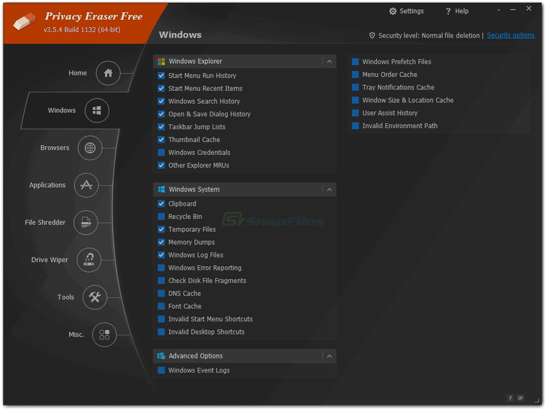Image resolution: width=546 pixels, height=410 pixels.
Task: Collapse the Windows Explorer section
Action: pos(329,61)
